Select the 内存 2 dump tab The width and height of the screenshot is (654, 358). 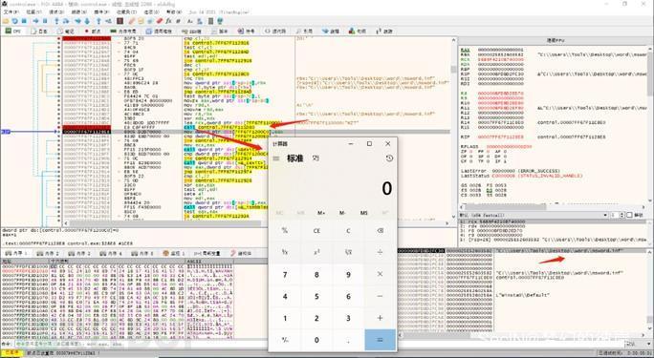tap(48, 253)
